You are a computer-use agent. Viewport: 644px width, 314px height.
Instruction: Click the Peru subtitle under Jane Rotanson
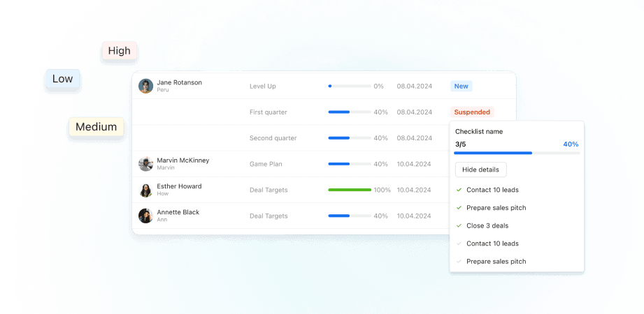click(163, 90)
